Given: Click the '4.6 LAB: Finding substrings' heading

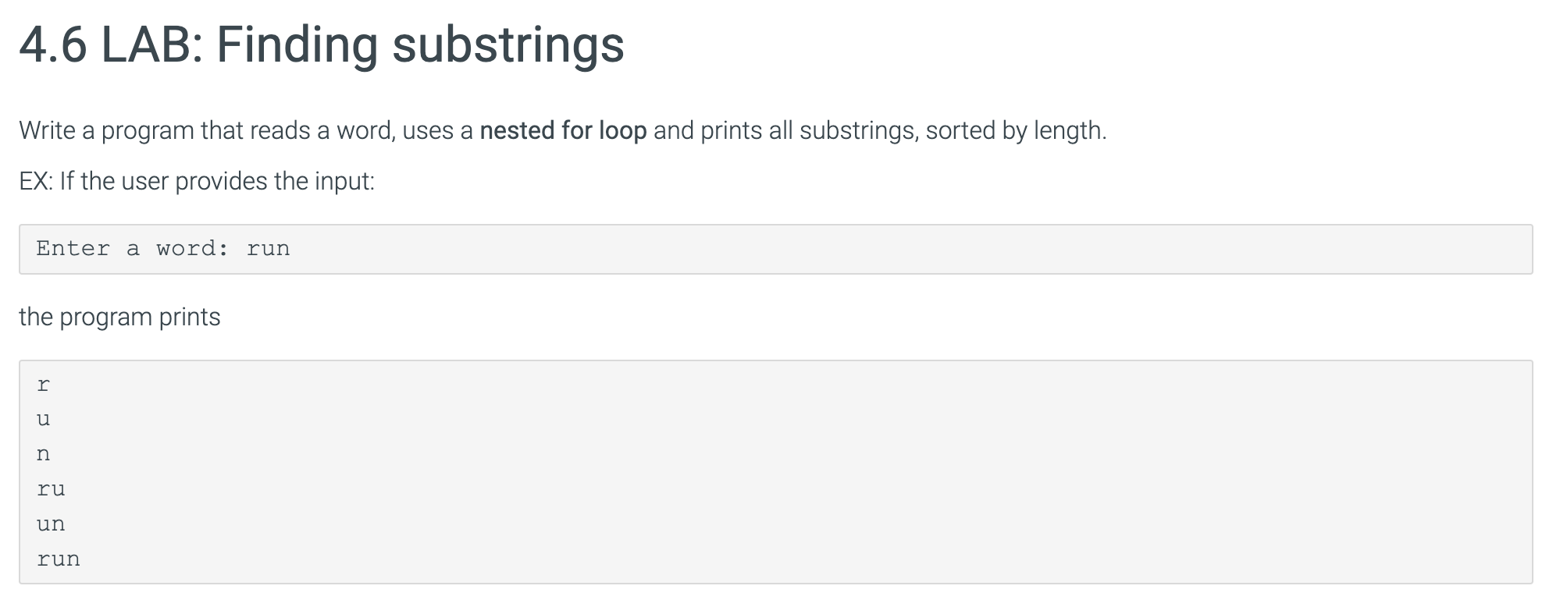Looking at the screenshot, I should (321, 44).
